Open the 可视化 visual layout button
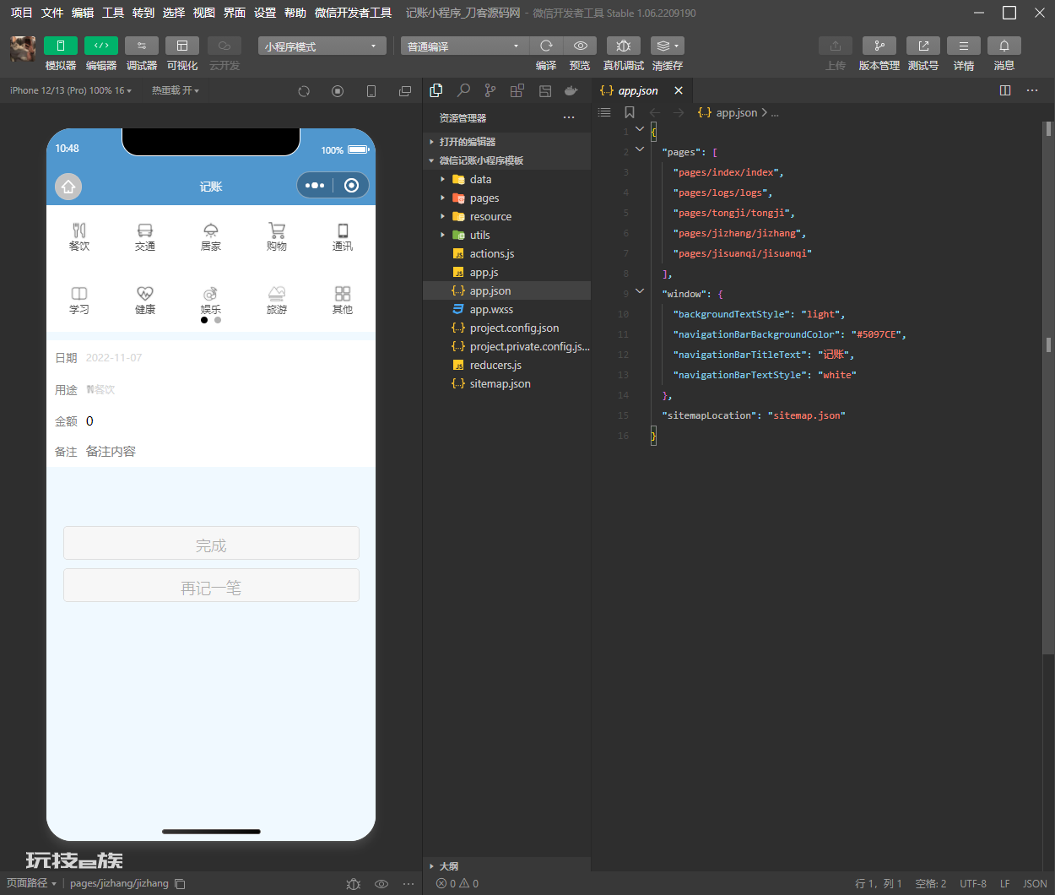Image resolution: width=1055 pixels, height=895 pixels. click(182, 46)
